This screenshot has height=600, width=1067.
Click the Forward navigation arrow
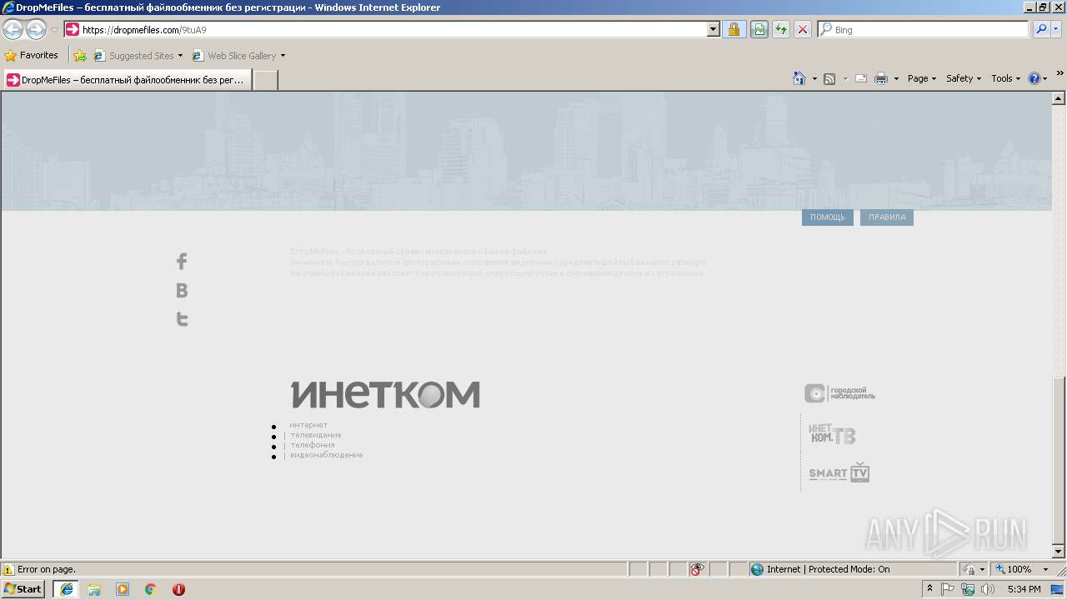36,30
